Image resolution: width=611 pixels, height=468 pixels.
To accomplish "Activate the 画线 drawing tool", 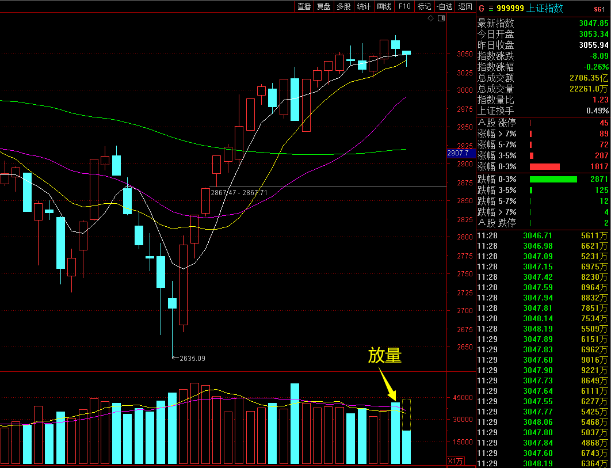I will [384, 6].
